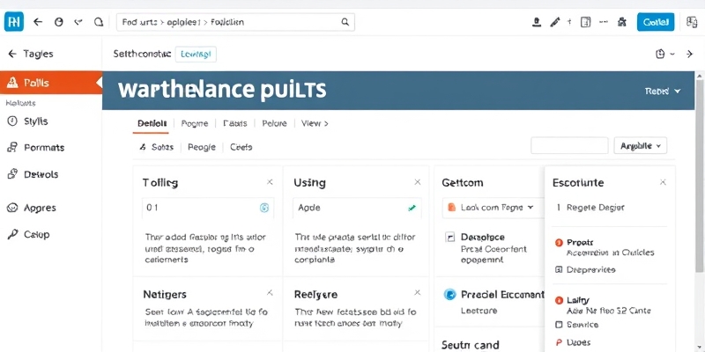Click the address bar breadcrumb field
Viewport: 705px width, 352px height.
click(235, 21)
